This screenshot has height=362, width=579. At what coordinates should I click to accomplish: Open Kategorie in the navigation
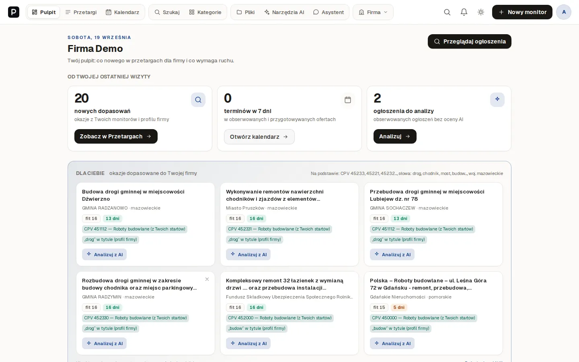click(205, 12)
